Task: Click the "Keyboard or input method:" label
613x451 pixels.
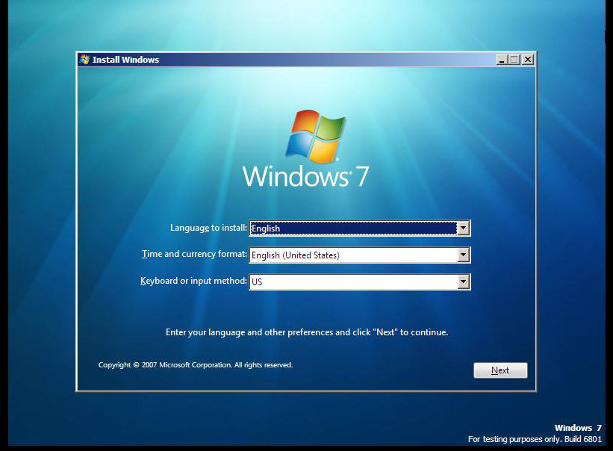Action: click(x=193, y=281)
